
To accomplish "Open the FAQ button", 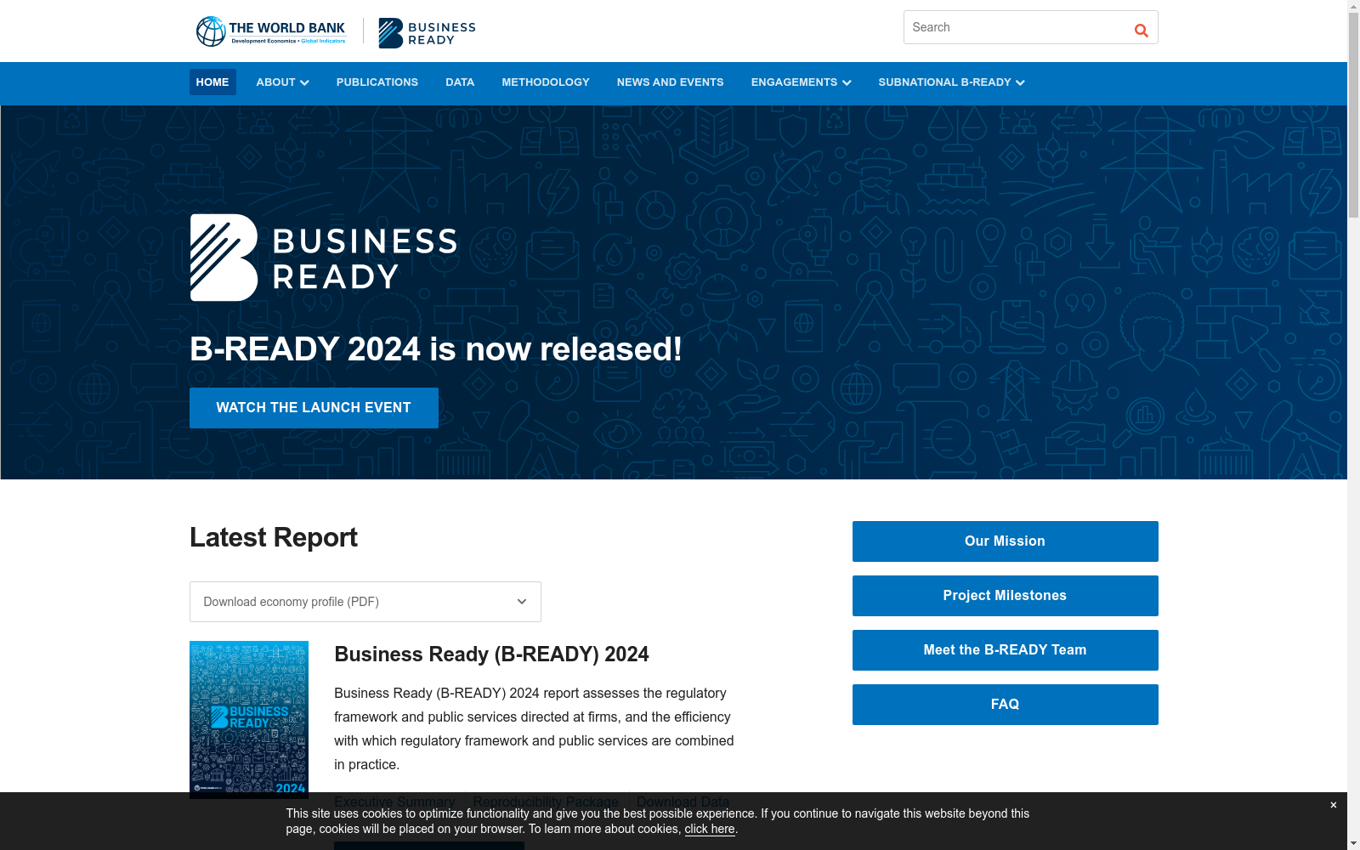I will tap(1006, 705).
